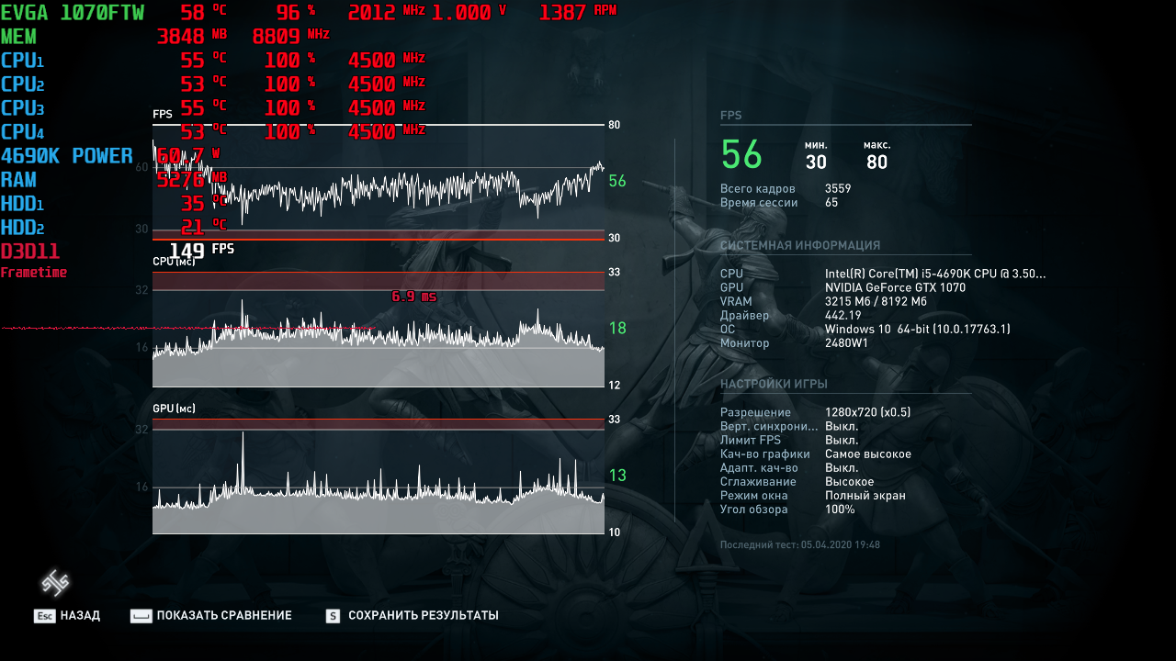
Task: Click the Время сессии value 65
Action: click(831, 203)
